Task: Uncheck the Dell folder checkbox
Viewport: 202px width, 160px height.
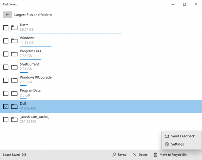Action: click(6, 107)
